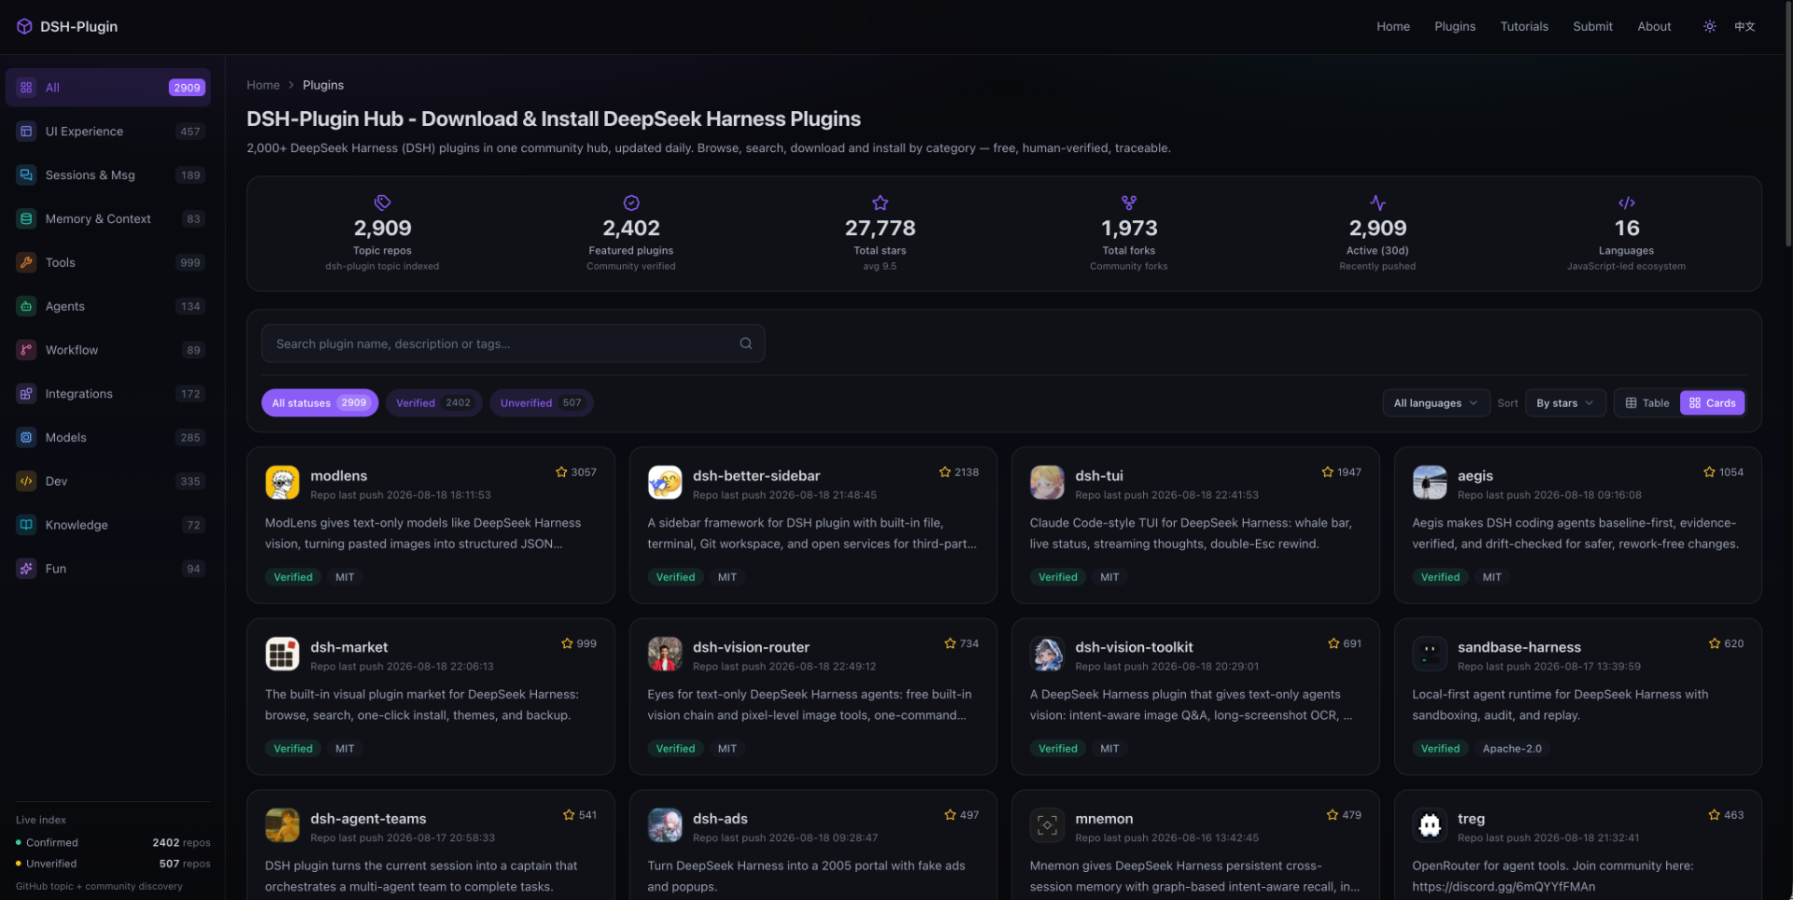Click the dsh-market grid avatar
The image size is (1793, 900).
coord(282,654)
